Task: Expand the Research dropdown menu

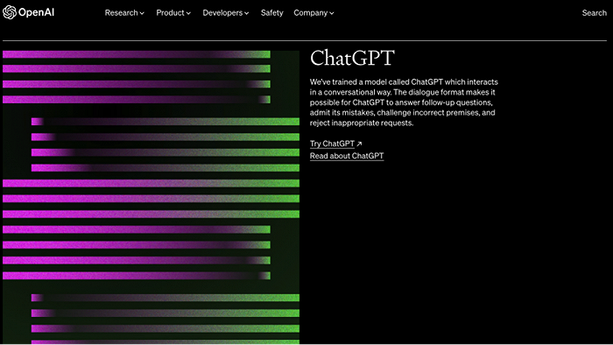Action: 124,13
